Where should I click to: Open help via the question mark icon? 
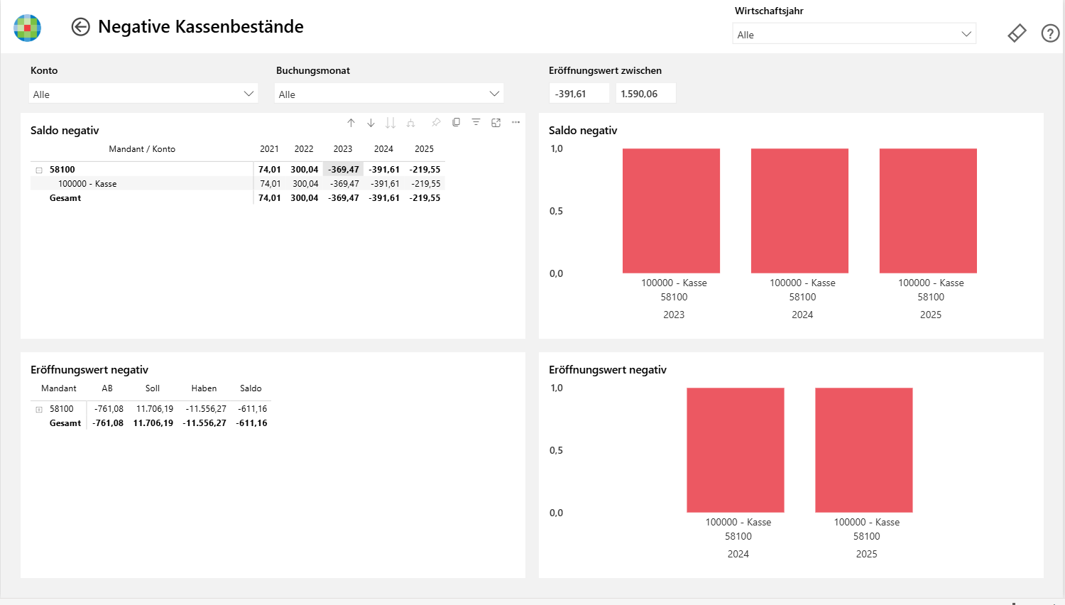point(1050,33)
